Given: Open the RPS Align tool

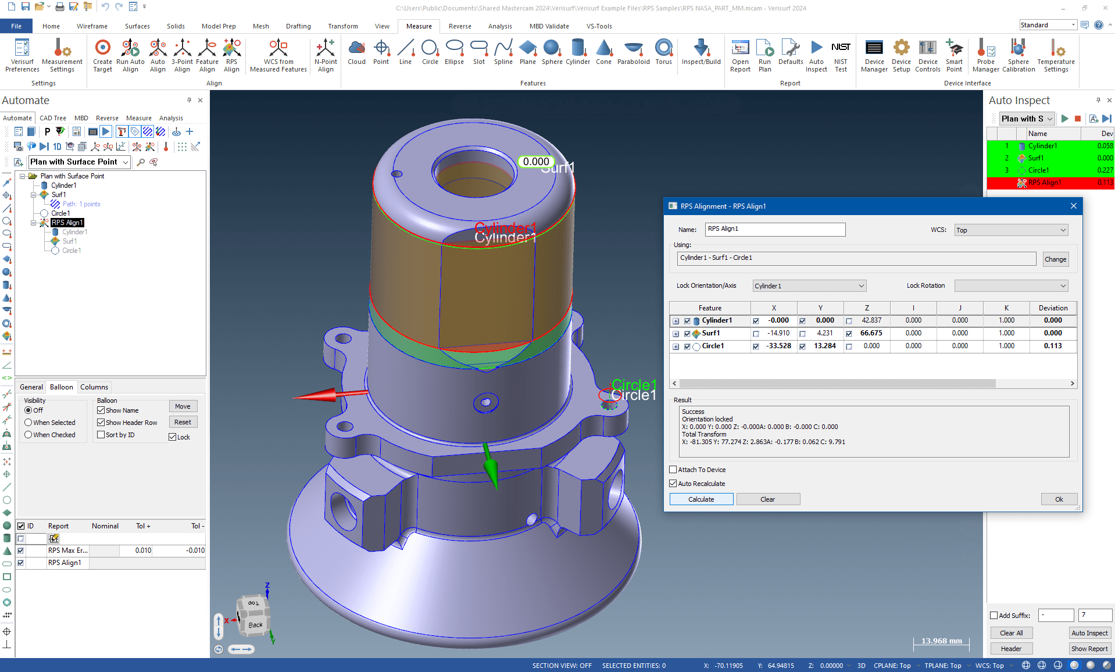Looking at the screenshot, I should [x=231, y=56].
